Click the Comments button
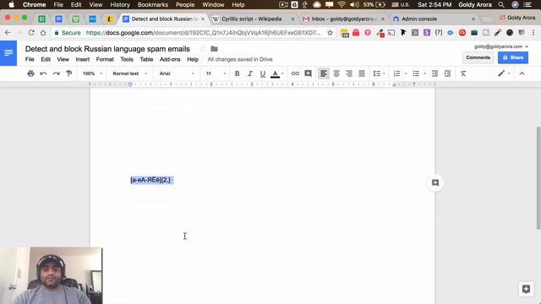This screenshot has height=304, width=541. [478, 57]
